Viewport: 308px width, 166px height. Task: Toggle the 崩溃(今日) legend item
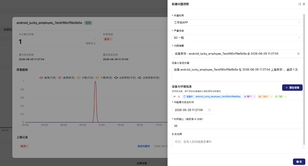coord(48,78)
